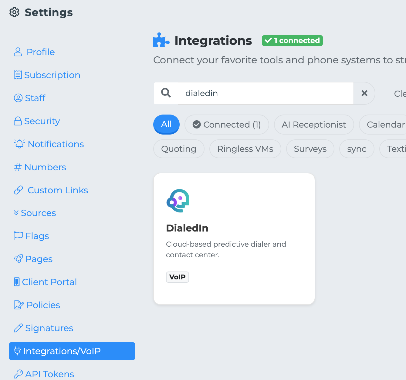Open the Subscription settings page
Screen dimensions: 406x380
[52, 75]
